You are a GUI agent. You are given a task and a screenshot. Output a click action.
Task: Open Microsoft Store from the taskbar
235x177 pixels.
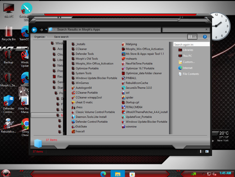132,174
